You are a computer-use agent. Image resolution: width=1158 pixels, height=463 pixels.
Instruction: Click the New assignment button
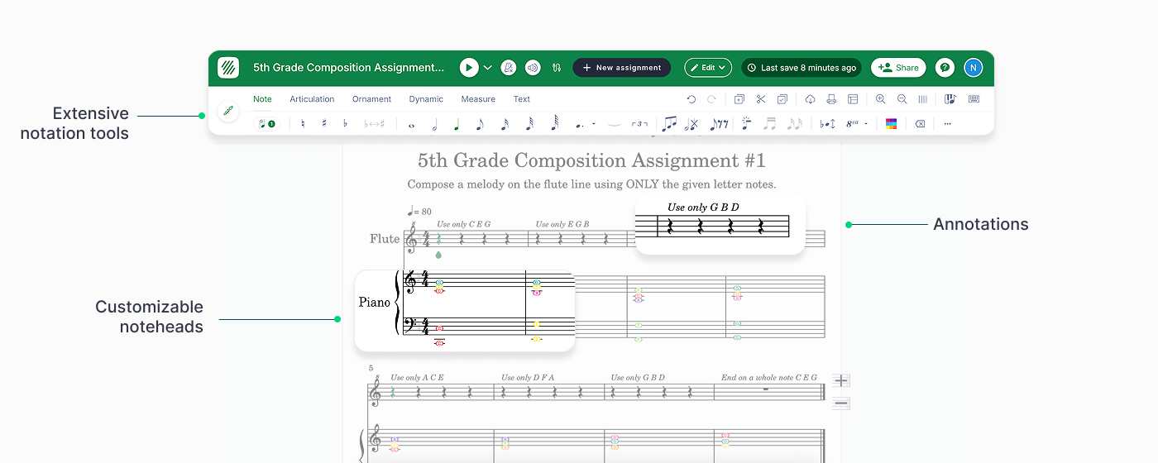click(621, 68)
